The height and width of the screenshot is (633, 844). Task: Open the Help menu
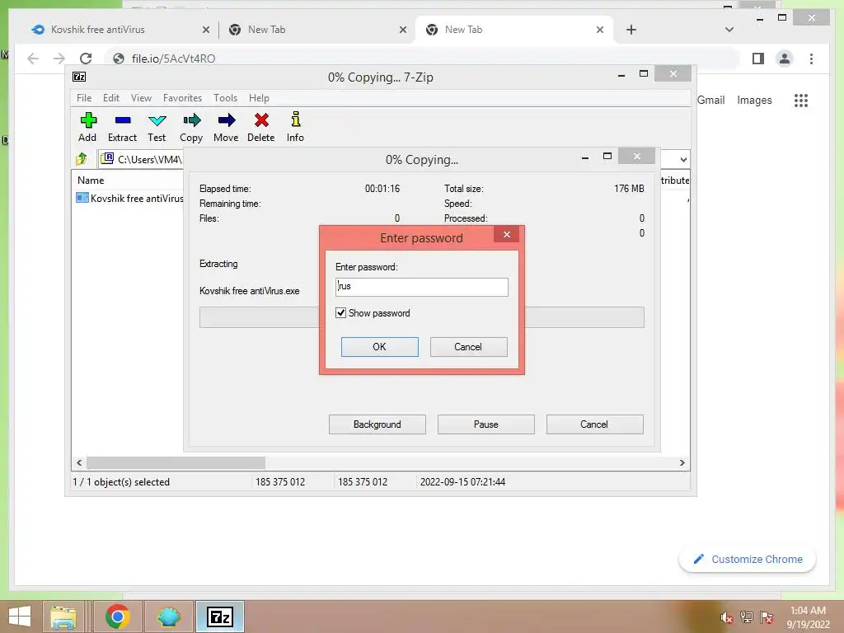pos(259,98)
